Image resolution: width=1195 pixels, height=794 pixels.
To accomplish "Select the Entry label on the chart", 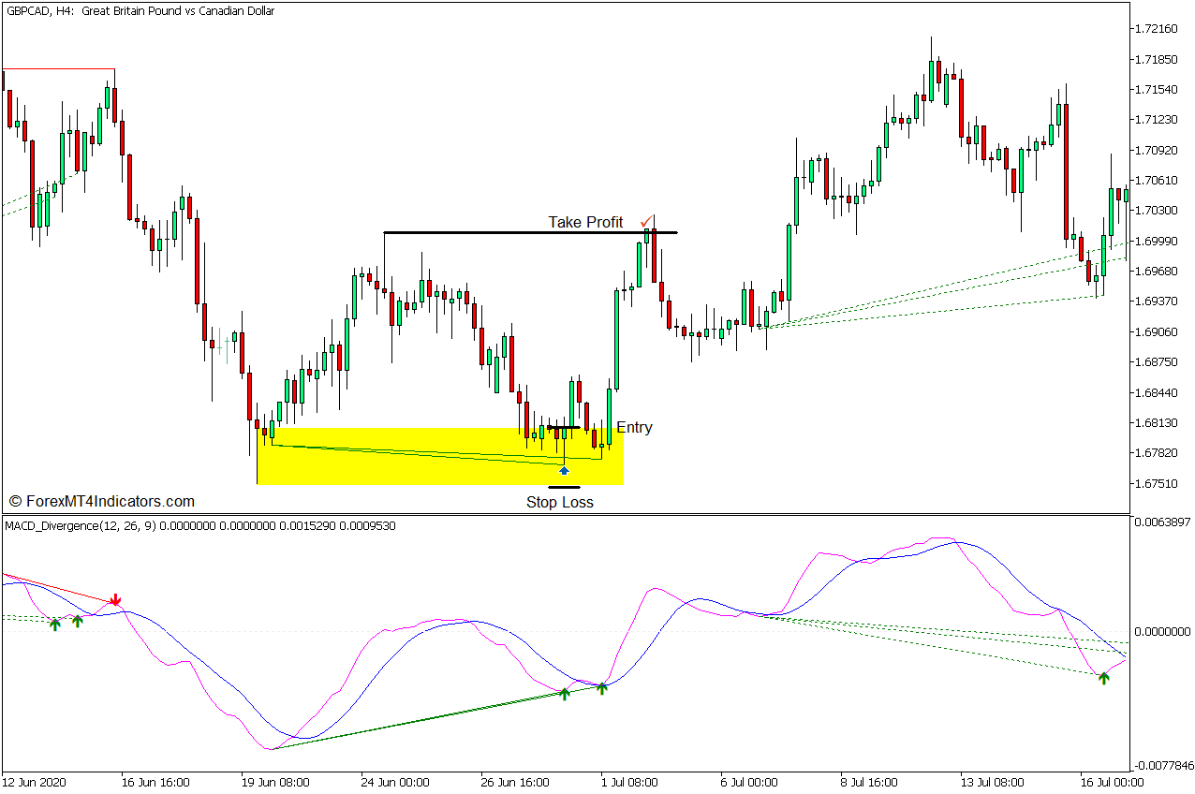I will pos(635,427).
